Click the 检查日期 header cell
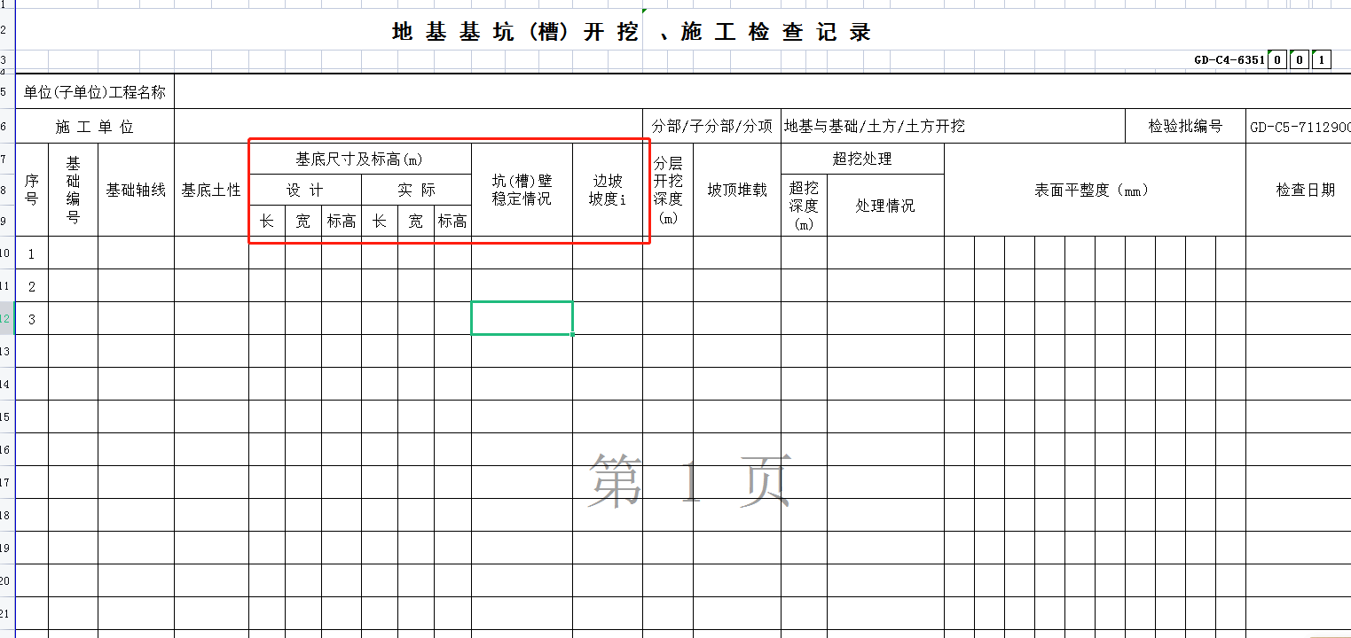This screenshot has width=1351, height=638. (1299, 190)
